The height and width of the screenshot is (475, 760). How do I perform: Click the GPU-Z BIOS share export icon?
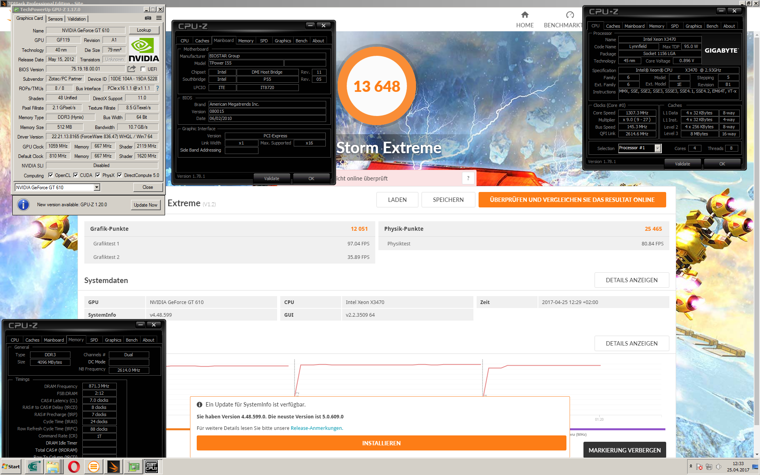(x=131, y=69)
